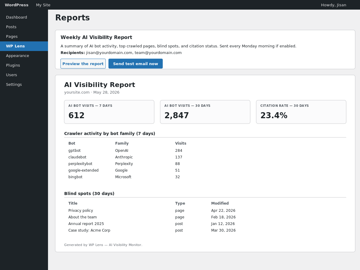The height and width of the screenshot is (270, 360).
Task: Click the Family column header
Action: coord(122,143)
